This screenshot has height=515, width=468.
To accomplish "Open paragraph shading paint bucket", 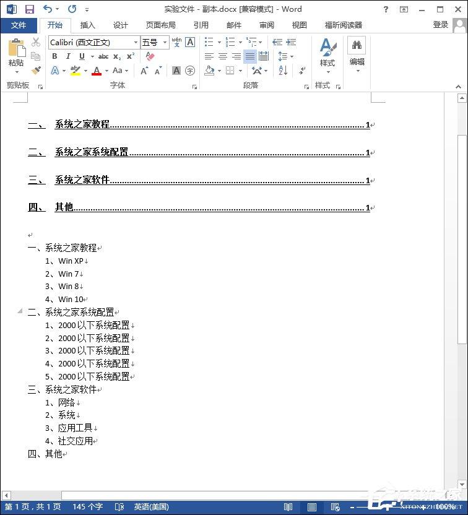I will coord(209,71).
